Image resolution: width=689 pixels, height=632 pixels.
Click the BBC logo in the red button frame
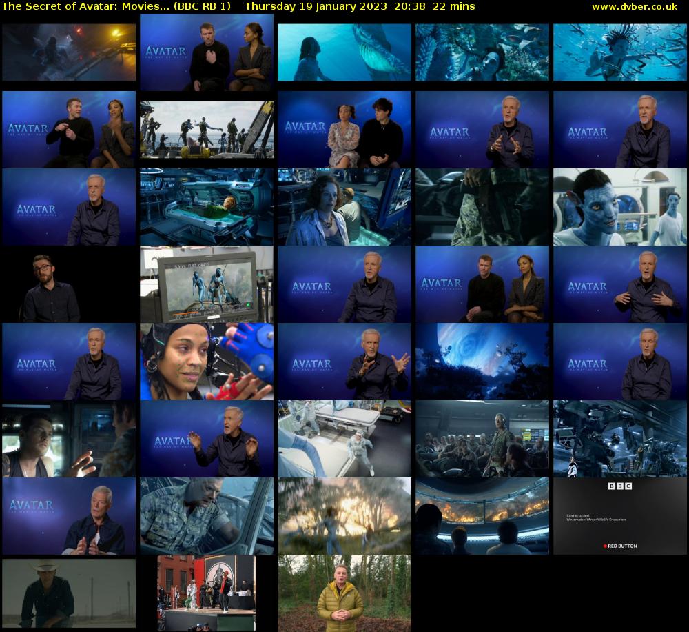pos(619,486)
